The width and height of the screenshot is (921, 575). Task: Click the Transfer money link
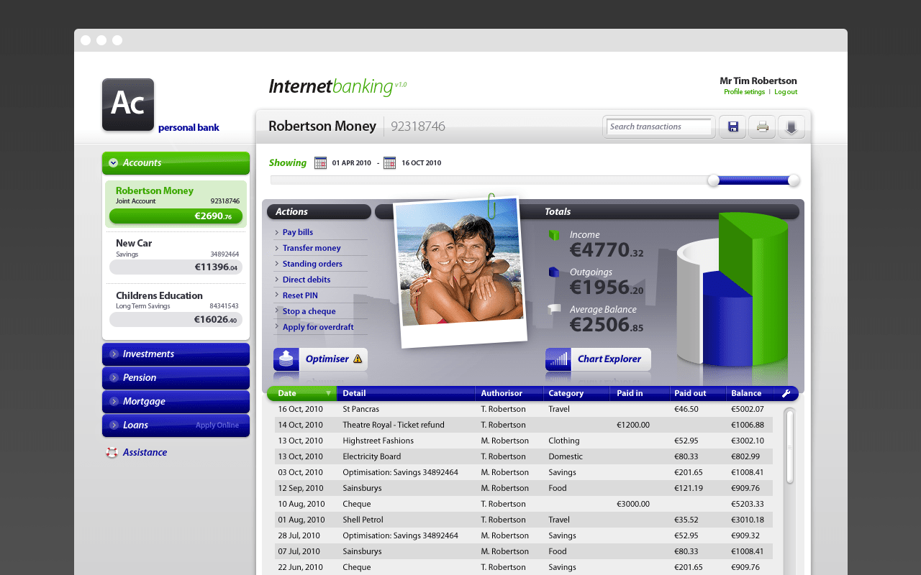tap(312, 248)
